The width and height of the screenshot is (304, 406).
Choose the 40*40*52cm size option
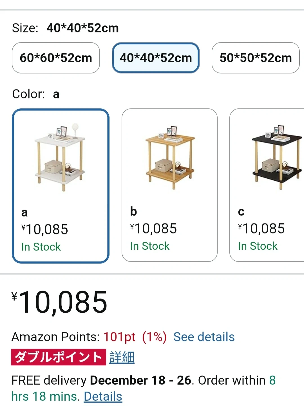156,58
